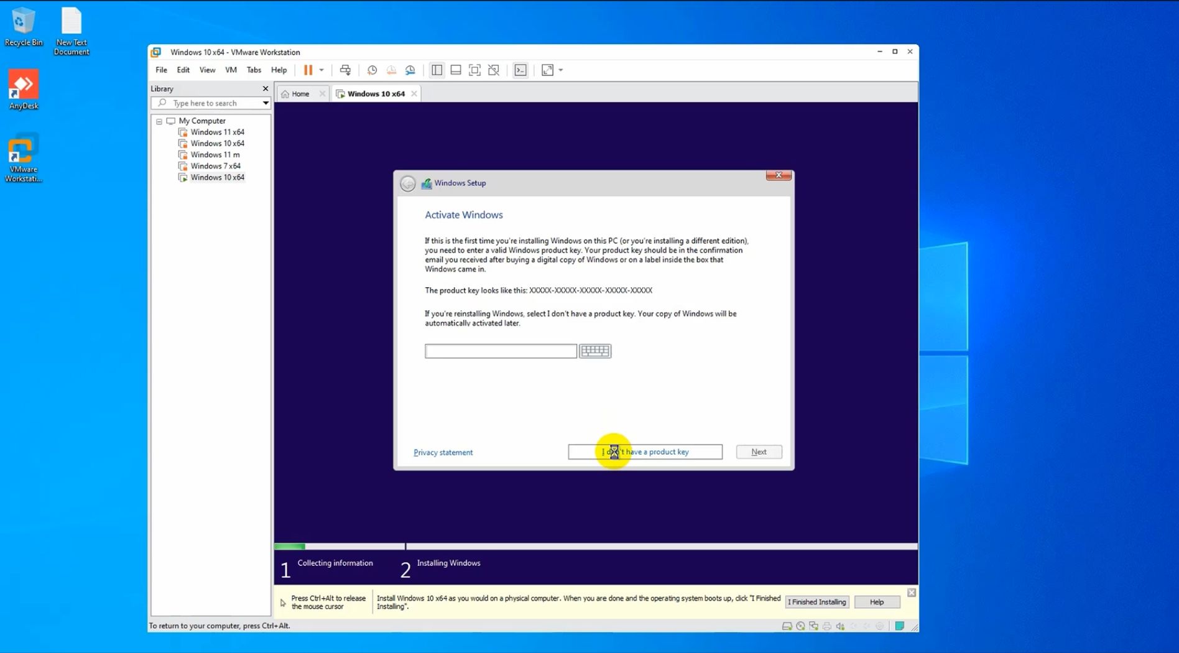The image size is (1179, 653).
Task: Open the Privacy statement link
Action: coord(443,453)
